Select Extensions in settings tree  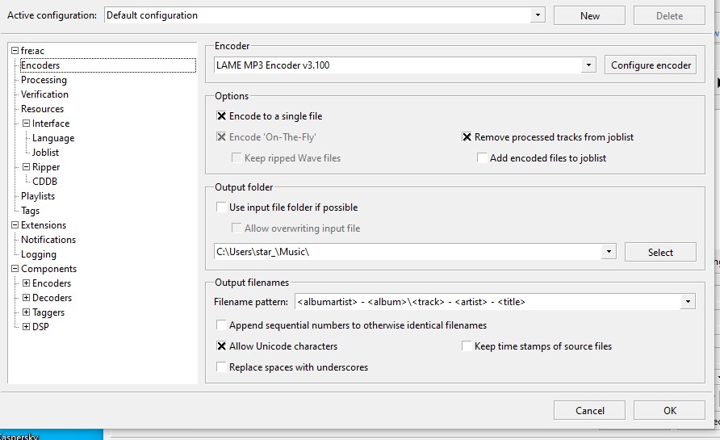43,225
